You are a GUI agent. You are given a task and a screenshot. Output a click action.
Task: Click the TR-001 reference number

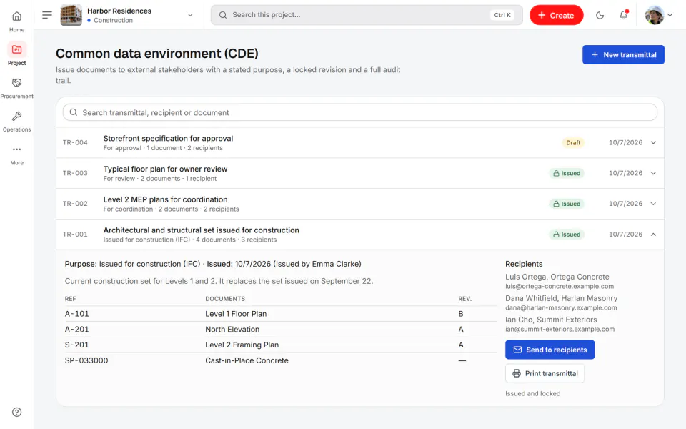point(75,235)
